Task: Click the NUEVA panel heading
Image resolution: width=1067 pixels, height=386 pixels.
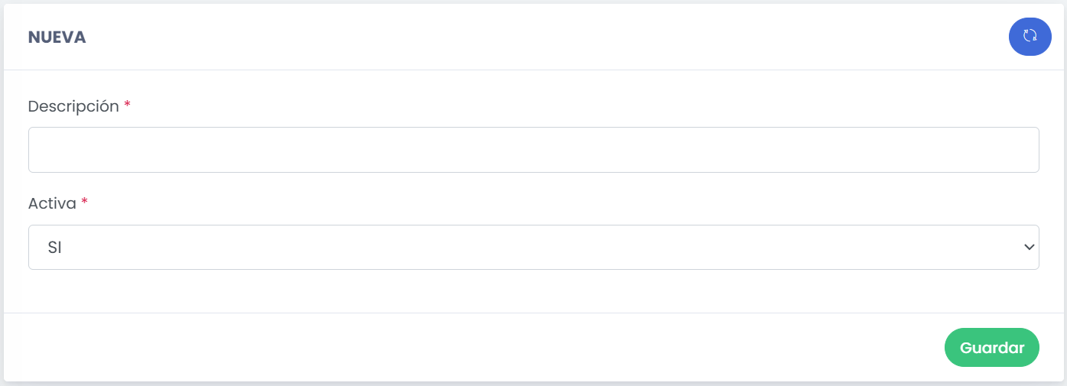Action: pyautogui.click(x=57, y=37)
